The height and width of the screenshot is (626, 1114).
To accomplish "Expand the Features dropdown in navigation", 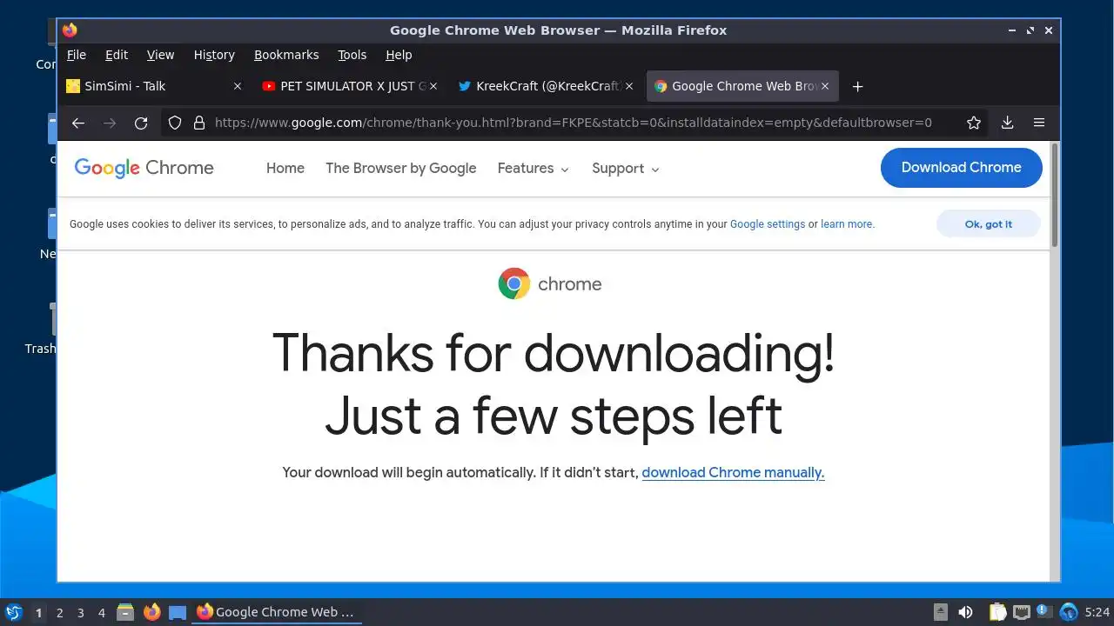I will pos(533,169).
